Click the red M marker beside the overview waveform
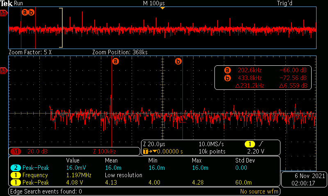 click(3, 13)
